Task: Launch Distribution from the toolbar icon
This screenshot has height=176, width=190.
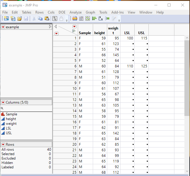Action: click(94, 19)
